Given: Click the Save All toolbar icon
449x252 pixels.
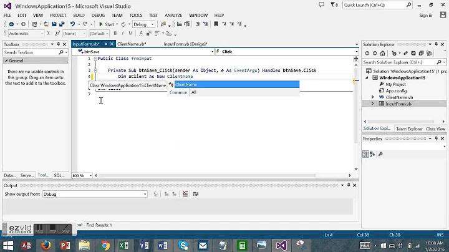Looking at the screenshot, I should point(62,24).
